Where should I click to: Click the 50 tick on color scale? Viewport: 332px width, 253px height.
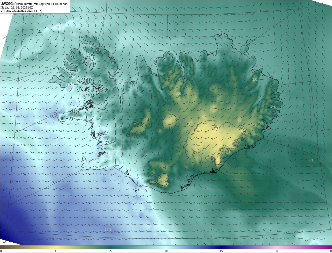[x=330, y=251]
